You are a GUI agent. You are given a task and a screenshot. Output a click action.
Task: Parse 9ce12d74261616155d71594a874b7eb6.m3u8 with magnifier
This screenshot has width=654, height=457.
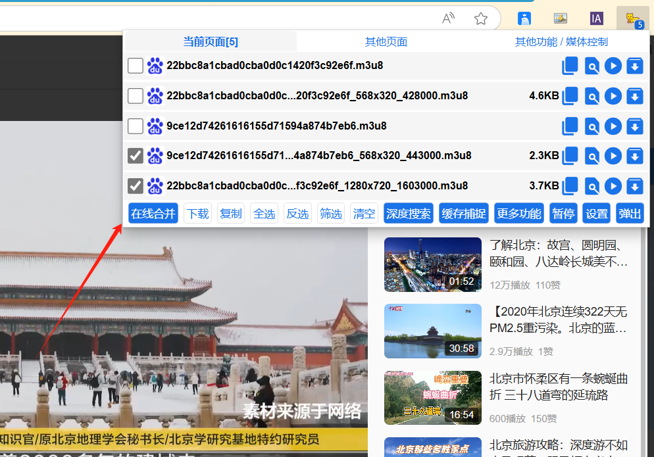pyautogui.click(x=592, y=126)
